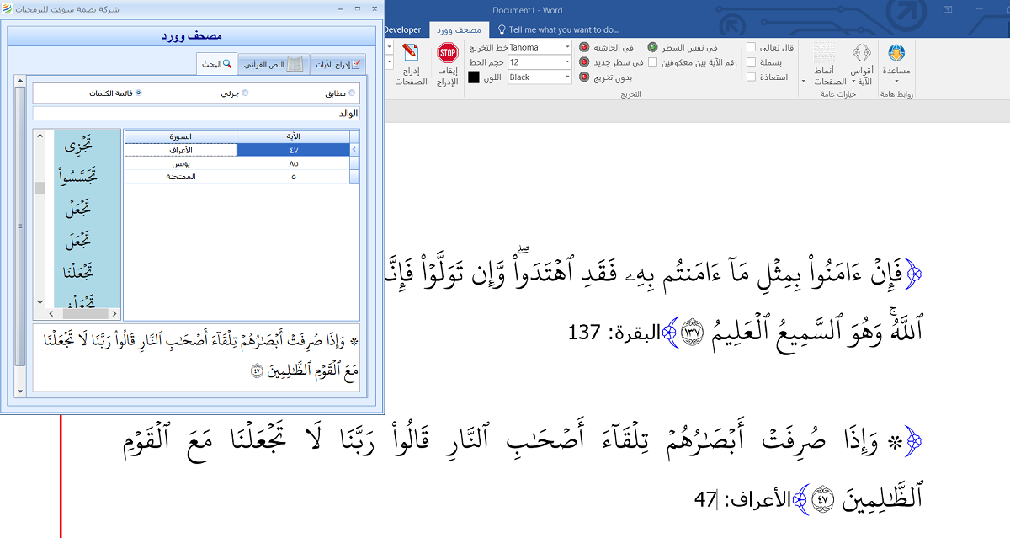This screenshot has height=538, width=1010.
Task: Click the السورة column header
Action: pos(180,136)
